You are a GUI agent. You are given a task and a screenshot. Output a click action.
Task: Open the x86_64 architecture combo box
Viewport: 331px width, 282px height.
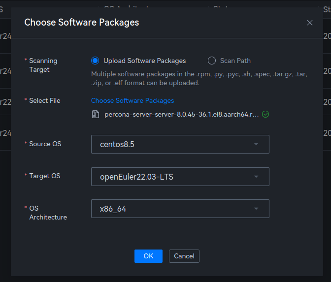[172, 209]
